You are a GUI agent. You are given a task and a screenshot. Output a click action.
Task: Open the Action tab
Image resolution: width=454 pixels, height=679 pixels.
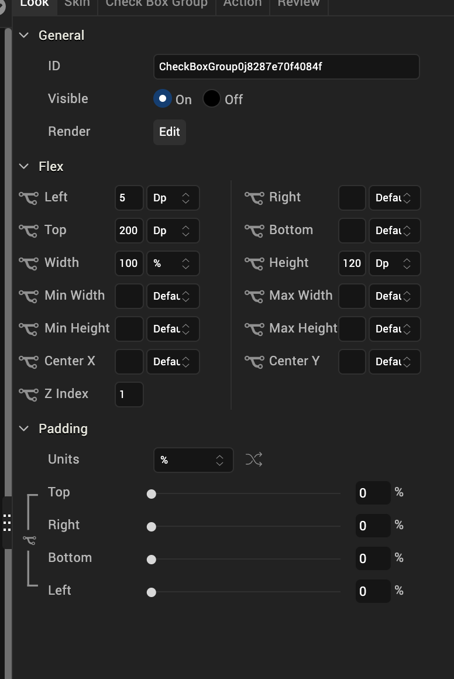pos(242,4)
